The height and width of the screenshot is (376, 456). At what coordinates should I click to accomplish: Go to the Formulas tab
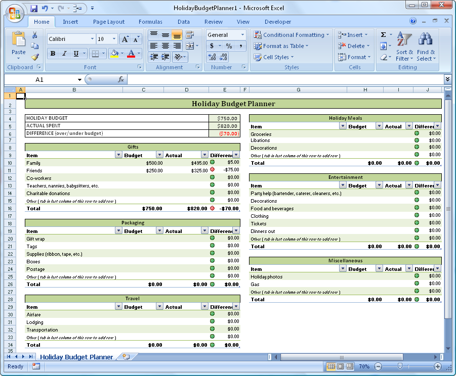pyautogui.click(x=150, y=22)
